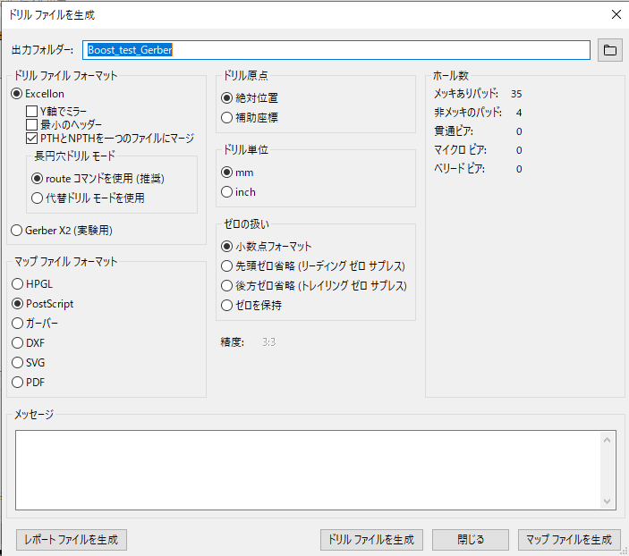Screen dimensions: 629x556
Task: Enable the Y軸でミラー checkbox
Action: point(56,111)
